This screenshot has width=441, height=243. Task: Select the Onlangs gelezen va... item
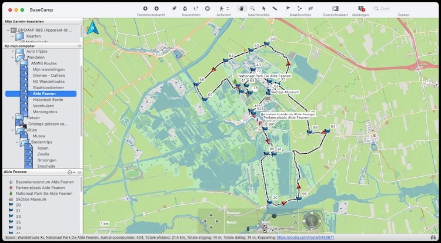48,124
